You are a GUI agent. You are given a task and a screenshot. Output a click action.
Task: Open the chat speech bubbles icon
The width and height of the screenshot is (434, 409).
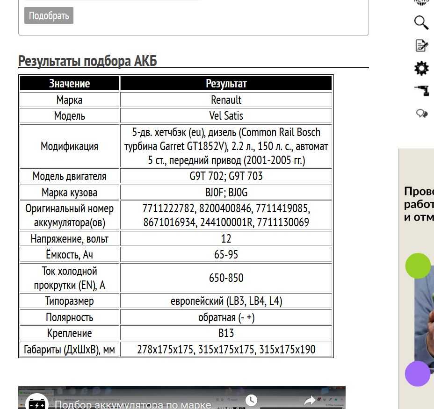[421, 114]
